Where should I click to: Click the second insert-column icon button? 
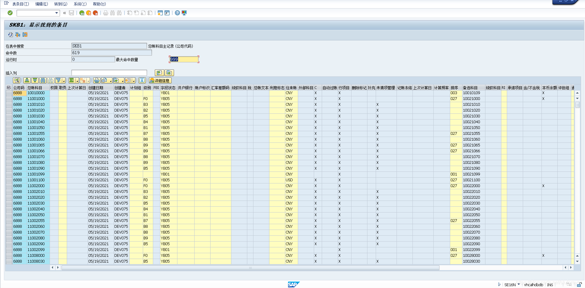[x=169, y=72]
